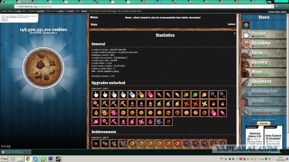Click the big chocolate chip cookie
Viewport: 289px width, 162px height.
43,68
